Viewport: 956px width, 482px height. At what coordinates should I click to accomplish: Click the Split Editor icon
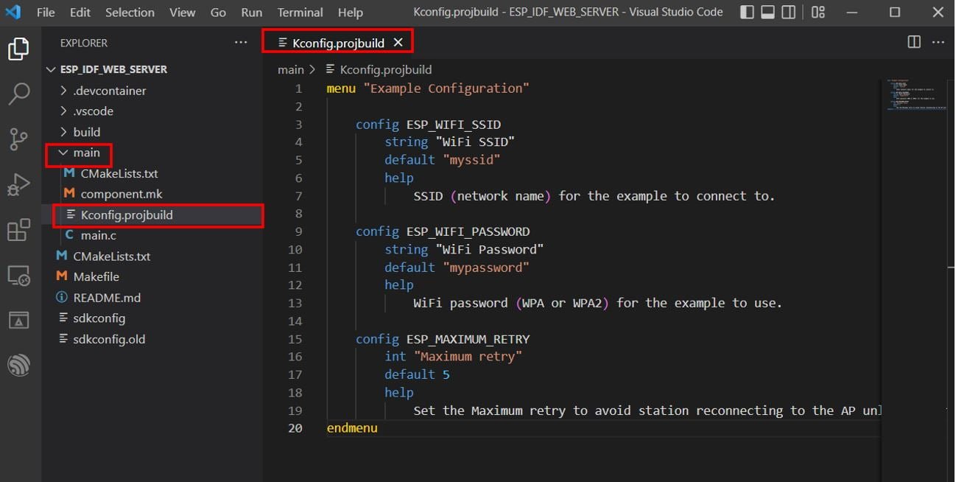913,43
